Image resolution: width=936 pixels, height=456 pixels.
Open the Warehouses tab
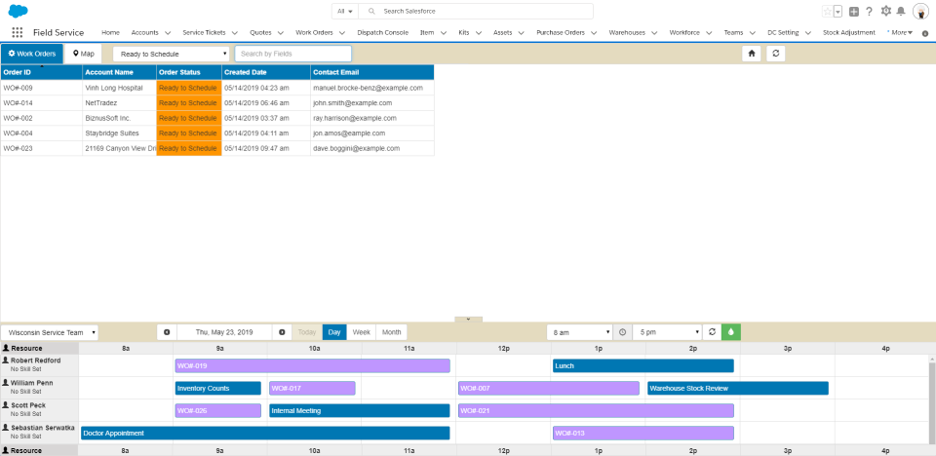627,33
